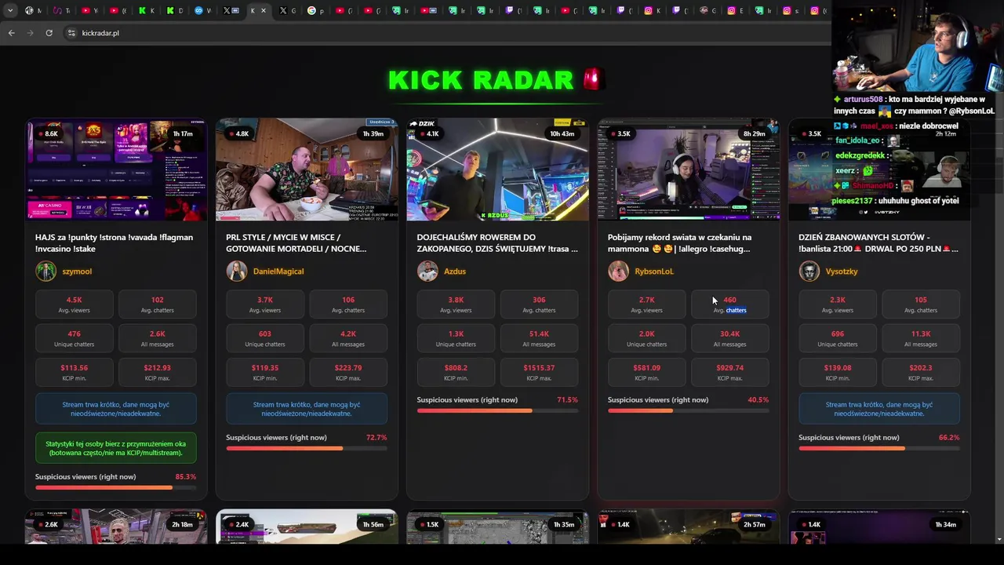Image resolution: width=1004 pixels, height=565 pixels.
Task: Select RybsonLoL's $929.74 KCIP max. cell
Action: pyautogui.click(x=729, y=372)
